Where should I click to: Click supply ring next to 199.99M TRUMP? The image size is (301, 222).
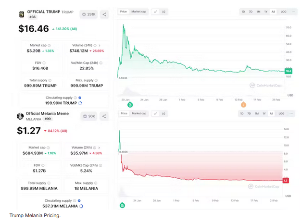pyautogui.click(x=80, y=103)
